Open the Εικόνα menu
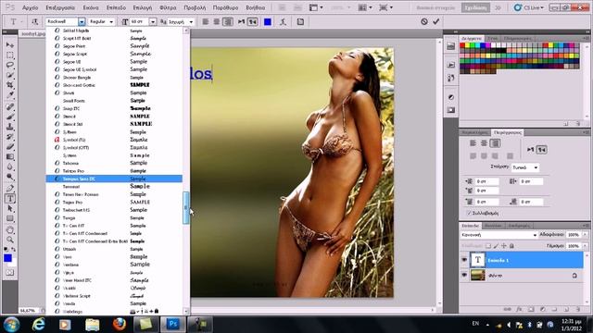Viewport: 593px width, 333px height. [x=91, y=7]
